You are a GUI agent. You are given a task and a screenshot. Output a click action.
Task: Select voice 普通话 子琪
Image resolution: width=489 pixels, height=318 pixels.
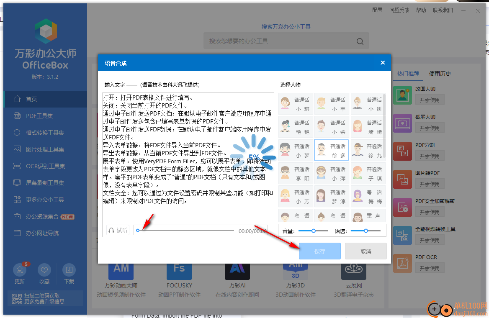pos(367,173)
